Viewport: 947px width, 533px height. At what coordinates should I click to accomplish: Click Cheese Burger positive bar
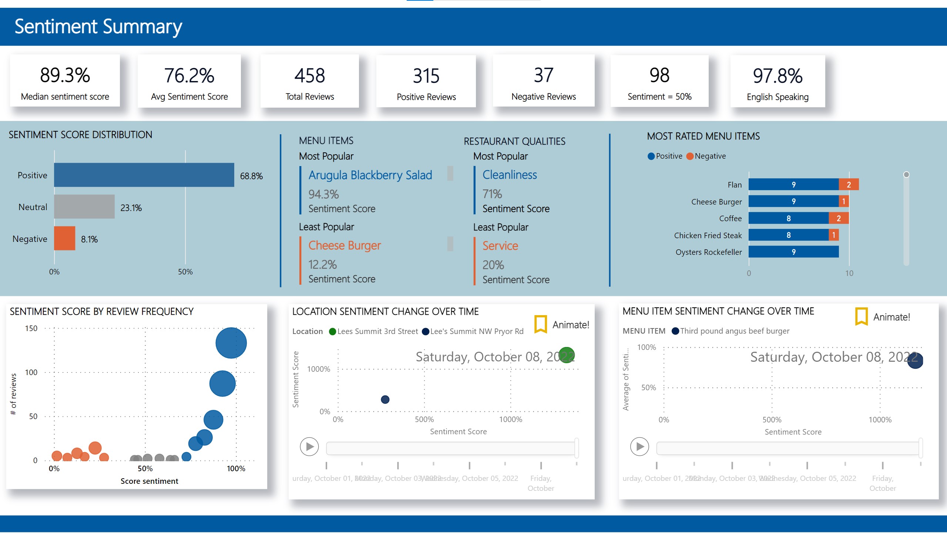click(793, 202)
